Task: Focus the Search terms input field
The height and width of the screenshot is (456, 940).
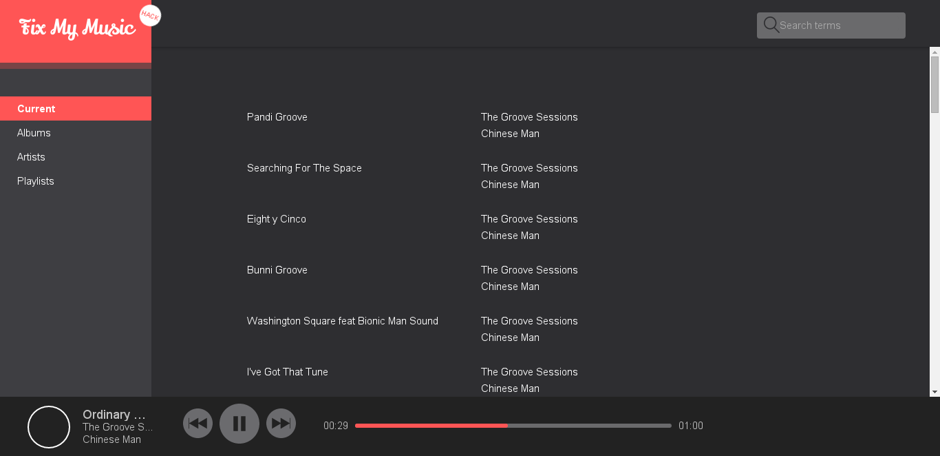Action: (831, 25)
